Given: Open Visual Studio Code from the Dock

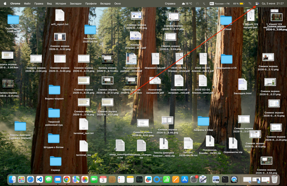Looking at the screenshot, I should pyautogui.click(x=39, y=179).
